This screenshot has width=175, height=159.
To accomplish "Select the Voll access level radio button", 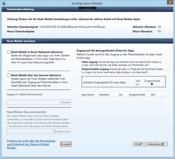I will coord(138,84).
